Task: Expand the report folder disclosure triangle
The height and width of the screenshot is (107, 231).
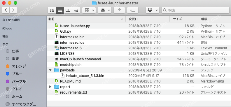Action: click(50, 87)
